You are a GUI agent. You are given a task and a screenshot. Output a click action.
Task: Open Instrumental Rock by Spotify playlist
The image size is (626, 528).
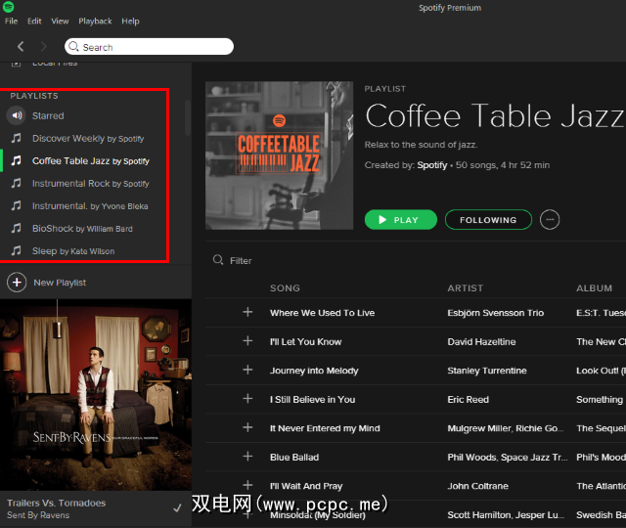91,184
